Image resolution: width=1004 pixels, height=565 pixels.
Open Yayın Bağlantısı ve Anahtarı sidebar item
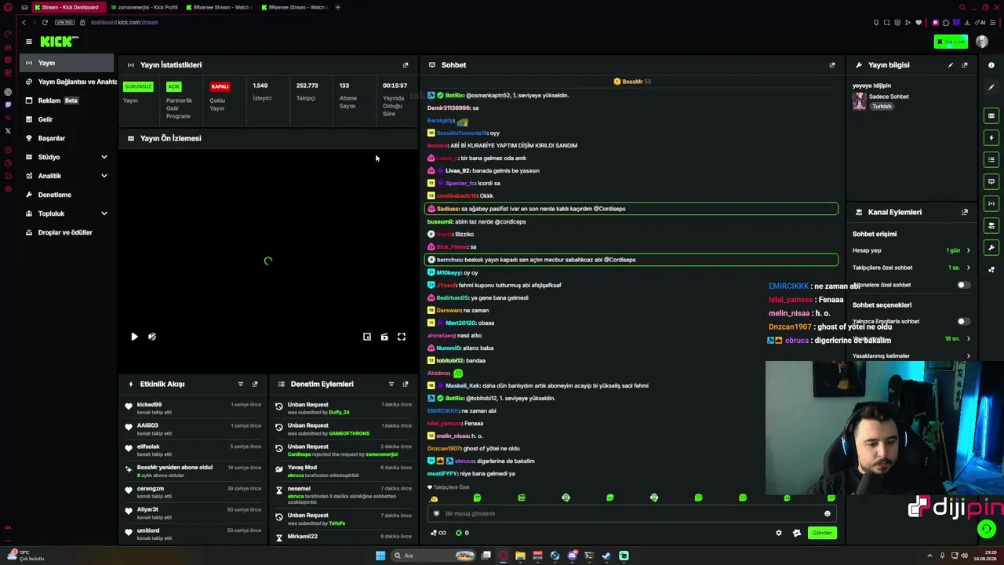69,82
